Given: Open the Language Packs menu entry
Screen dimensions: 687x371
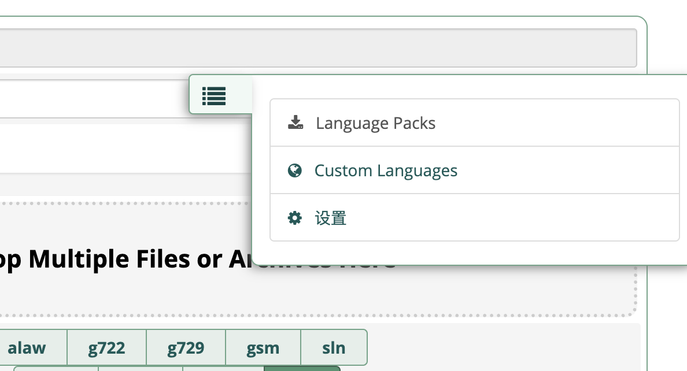Looking at the screenshot, I should 475,123.
